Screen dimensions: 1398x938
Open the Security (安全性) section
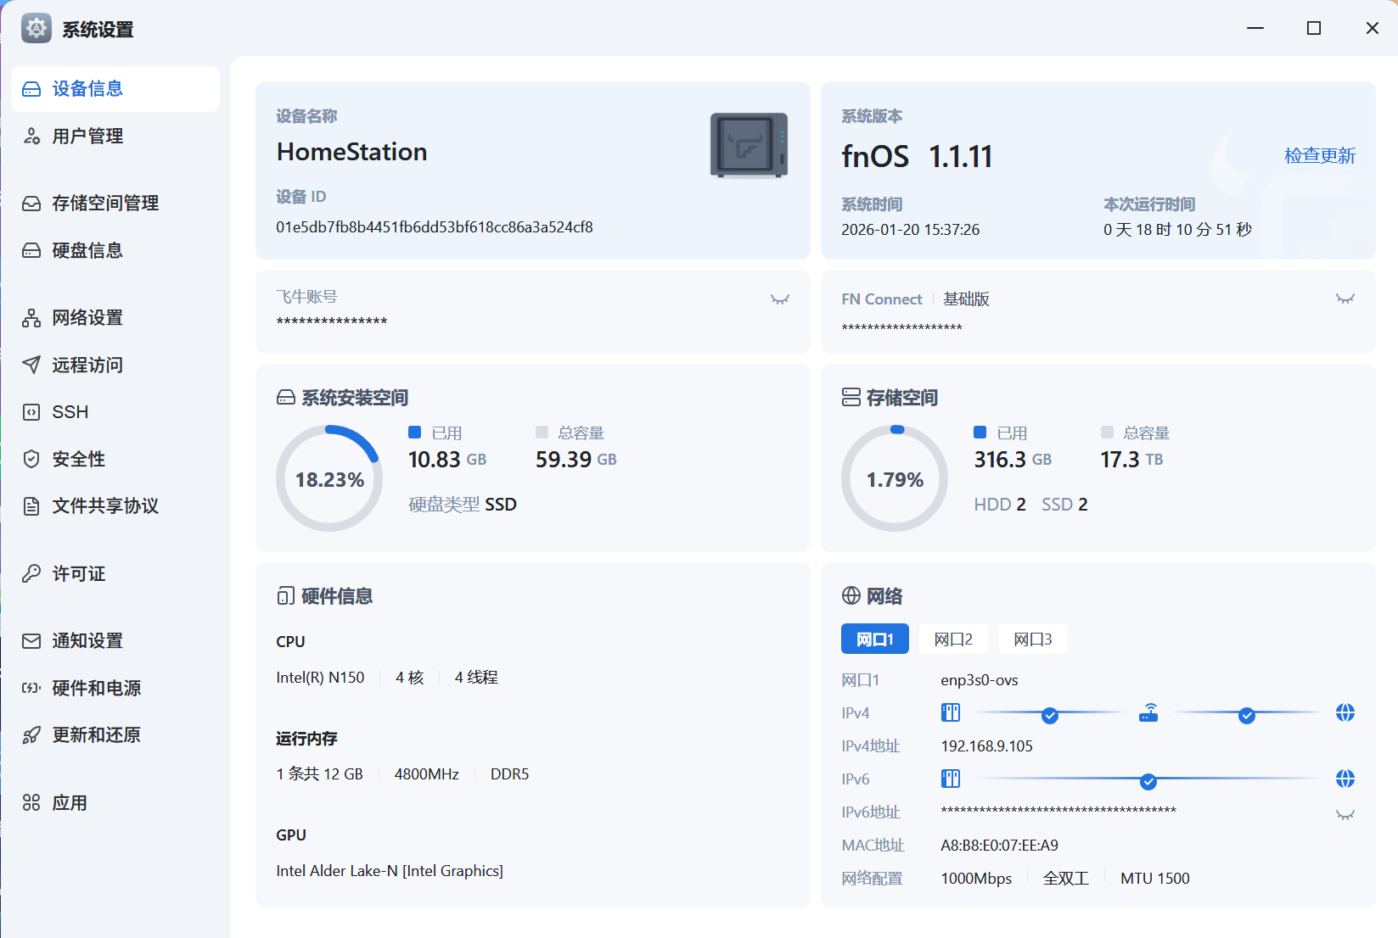78,460
